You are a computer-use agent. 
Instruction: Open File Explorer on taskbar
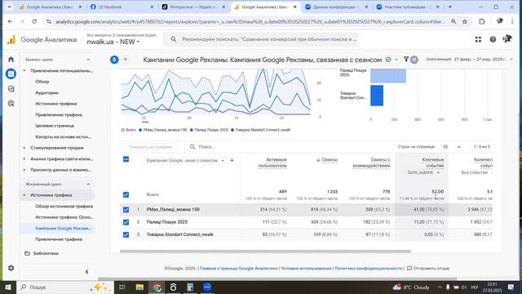(x=139, y=287)
